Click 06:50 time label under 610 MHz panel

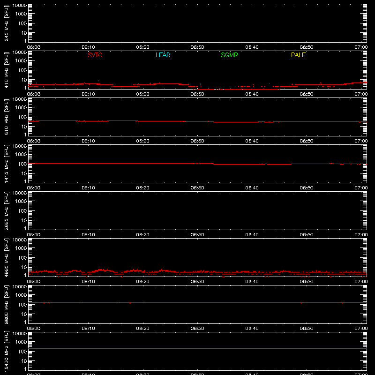point(307,141)
